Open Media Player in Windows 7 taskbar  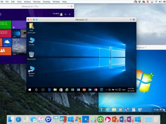[120, 110]
